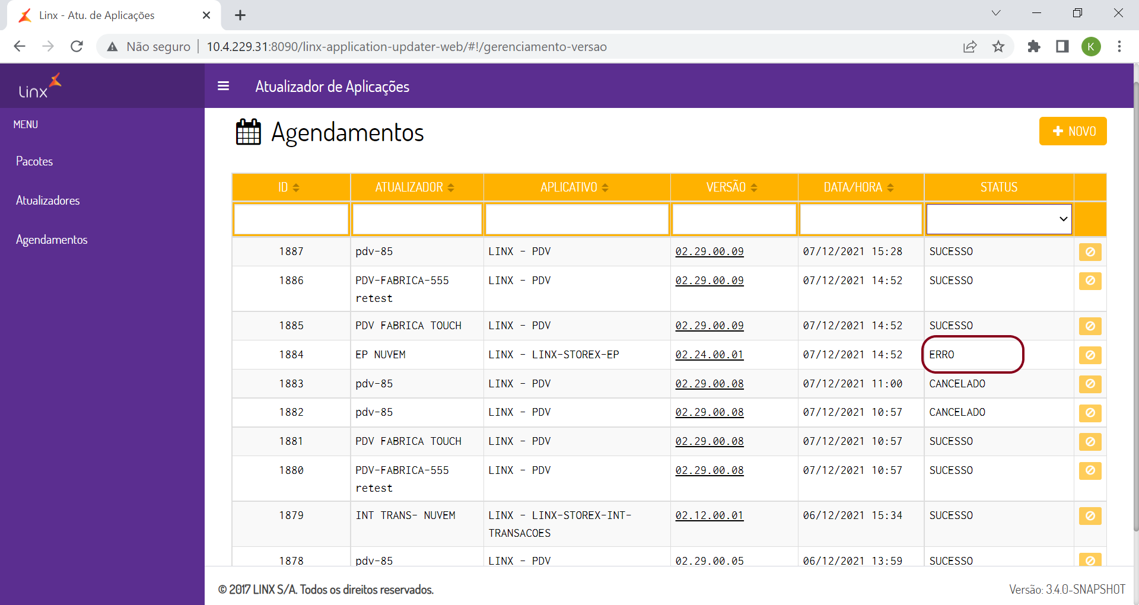Sort the table by ATUALIZADOR column
The height and width of the screenshot is (605, 1139).
click(x=415, y=187)
